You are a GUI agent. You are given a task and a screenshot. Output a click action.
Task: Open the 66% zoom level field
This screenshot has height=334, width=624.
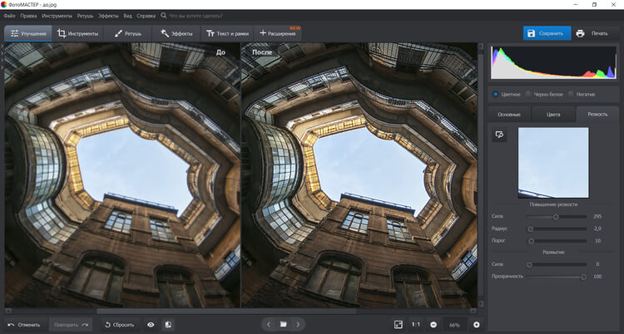[x=455, y=324]
